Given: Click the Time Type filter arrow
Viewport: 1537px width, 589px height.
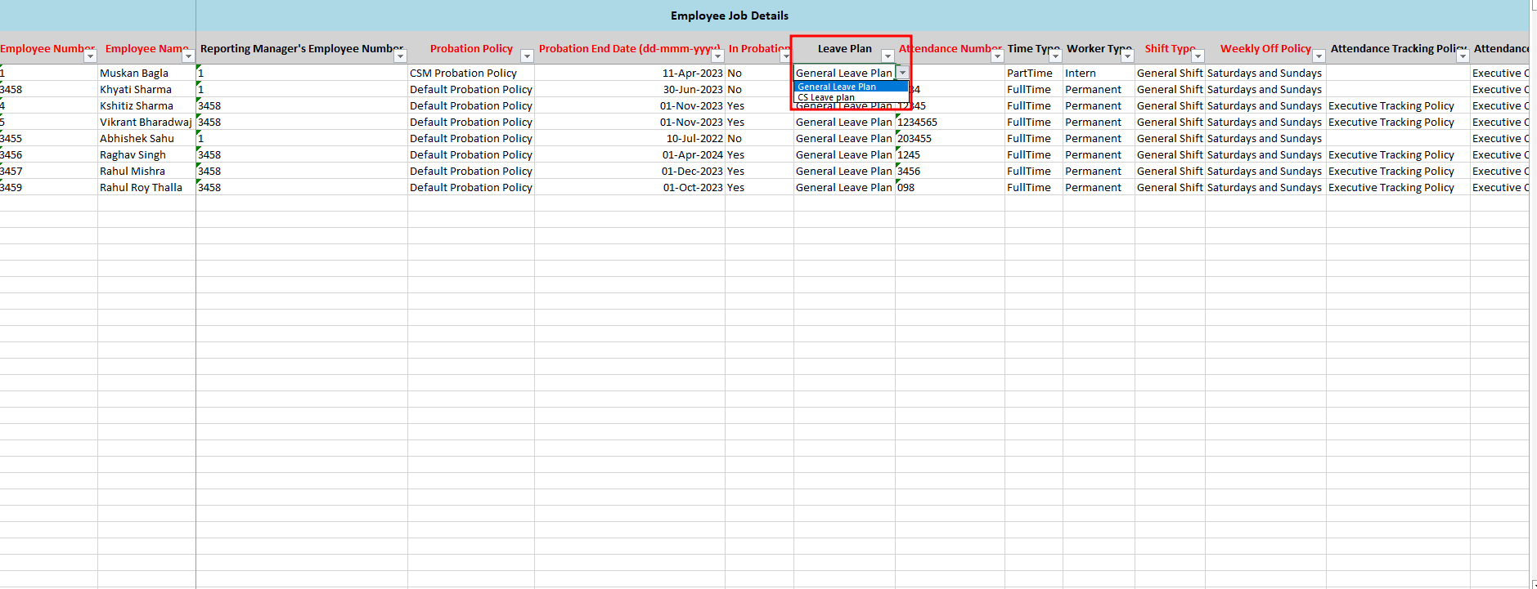Looking at the screenshot, I should pyautogui.click(x=1055, y=56).
